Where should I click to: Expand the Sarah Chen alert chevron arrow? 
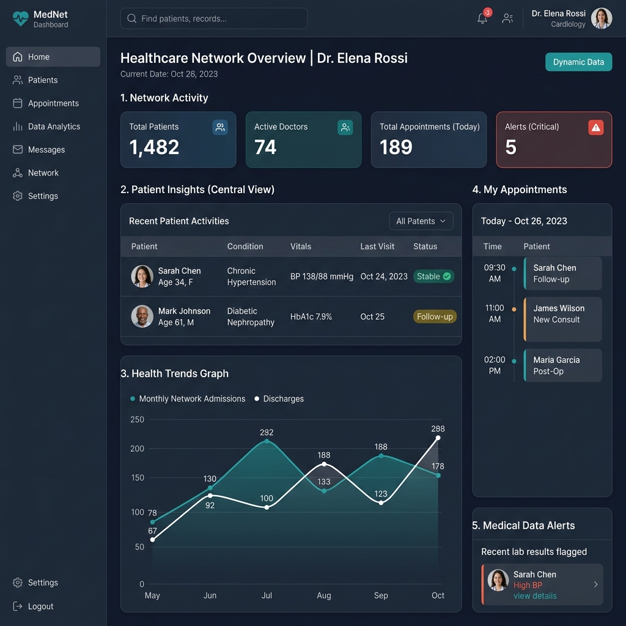pos(595,584)
